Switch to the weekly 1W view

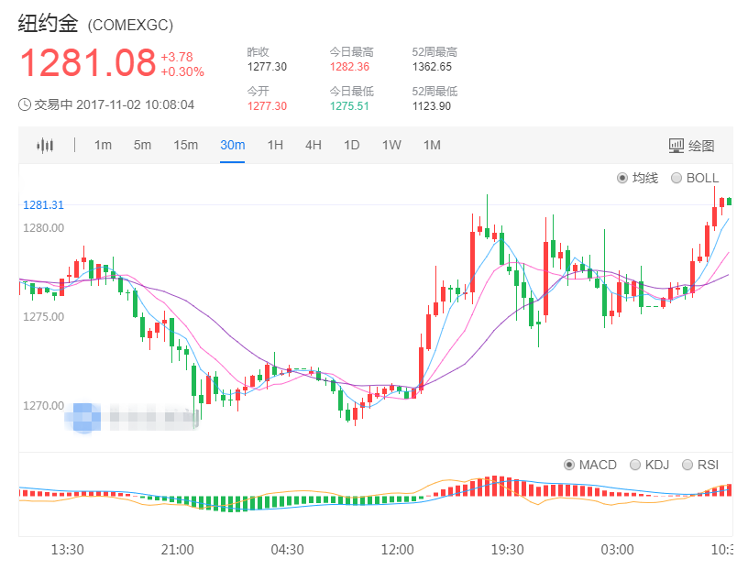(x=390, y=145)
